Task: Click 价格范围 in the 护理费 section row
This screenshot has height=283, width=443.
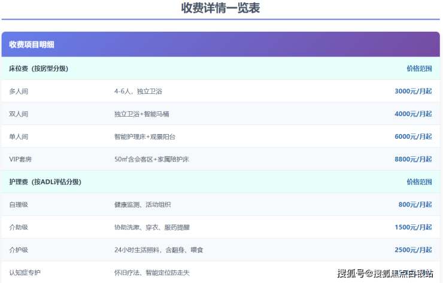Action: click(419, 182)
